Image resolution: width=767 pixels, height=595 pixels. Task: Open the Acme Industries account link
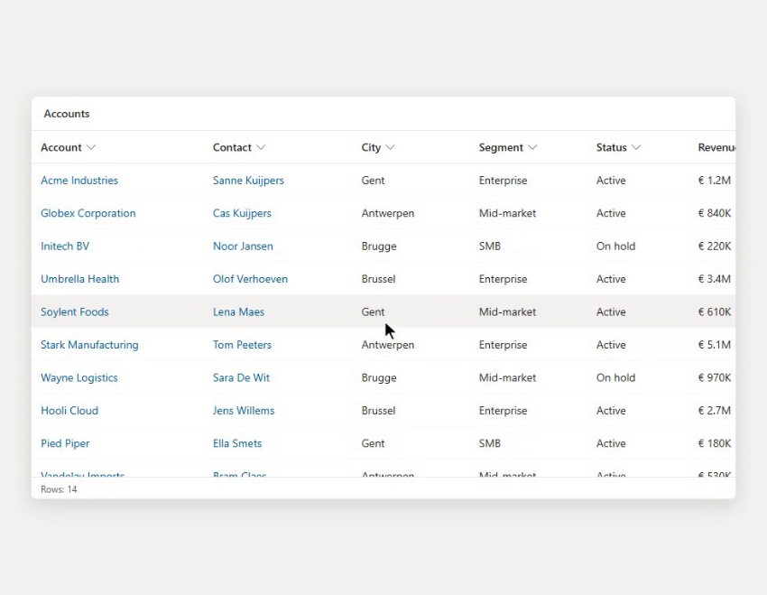point(79,180)
